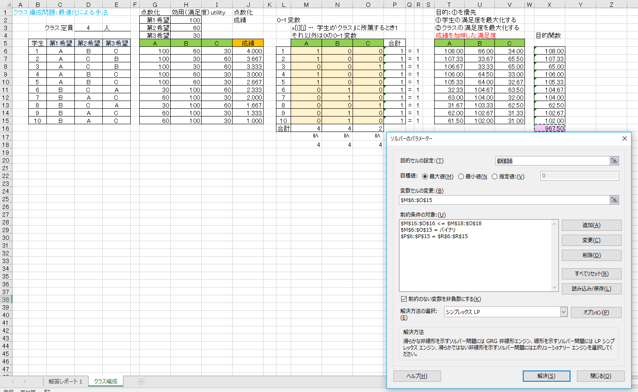Open the シンプレックス LP solving method dropdown
Viewport: 638px width, 392px height.
pos(564,312)
